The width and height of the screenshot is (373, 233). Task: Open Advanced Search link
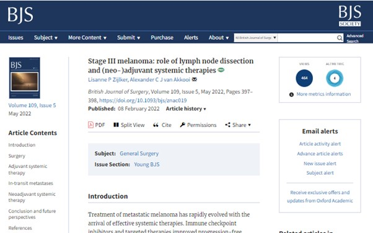[x=355, y=38]
